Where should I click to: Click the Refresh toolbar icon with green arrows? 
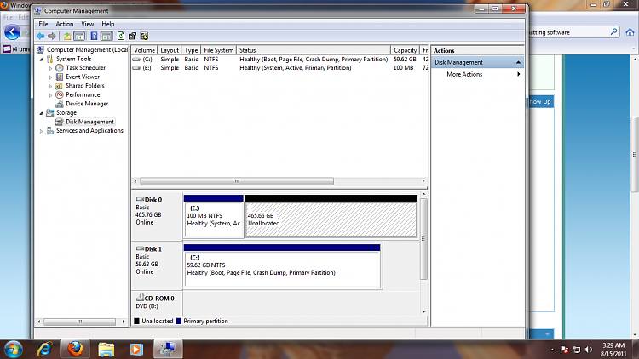[121, 37]
